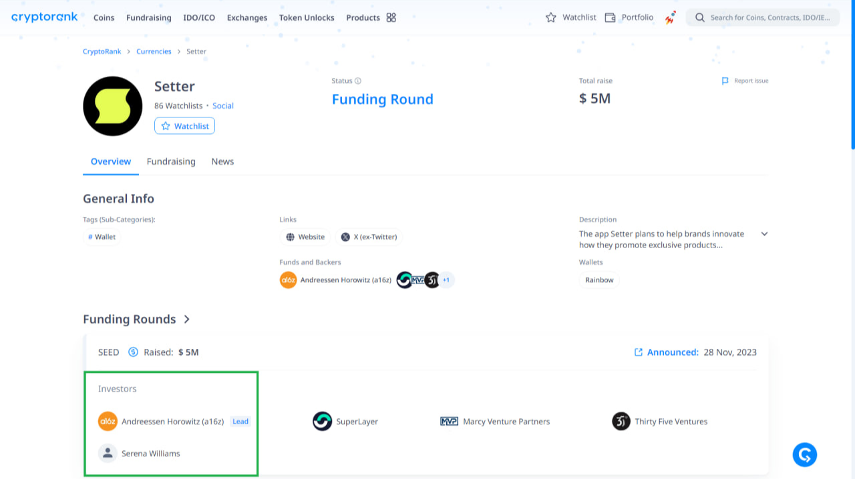The width and height of the screenshot is (855, 479).
Task: Click the CryptoRank breadcrumb link
Action: [x=102, y=51]
